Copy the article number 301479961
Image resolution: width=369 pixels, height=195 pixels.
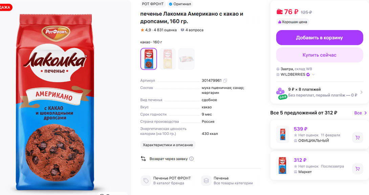click(225, 81)
